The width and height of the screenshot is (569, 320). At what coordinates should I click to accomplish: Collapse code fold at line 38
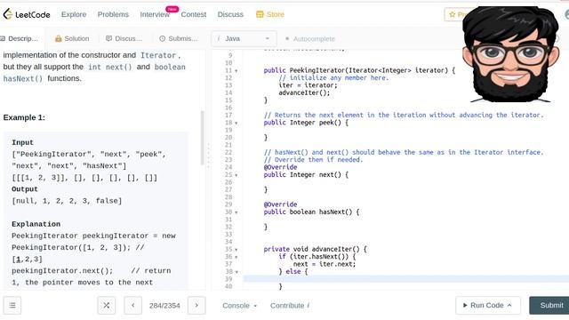tap(236, 272)
